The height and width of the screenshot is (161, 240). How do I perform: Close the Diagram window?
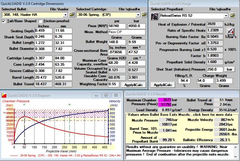[116, 95]
